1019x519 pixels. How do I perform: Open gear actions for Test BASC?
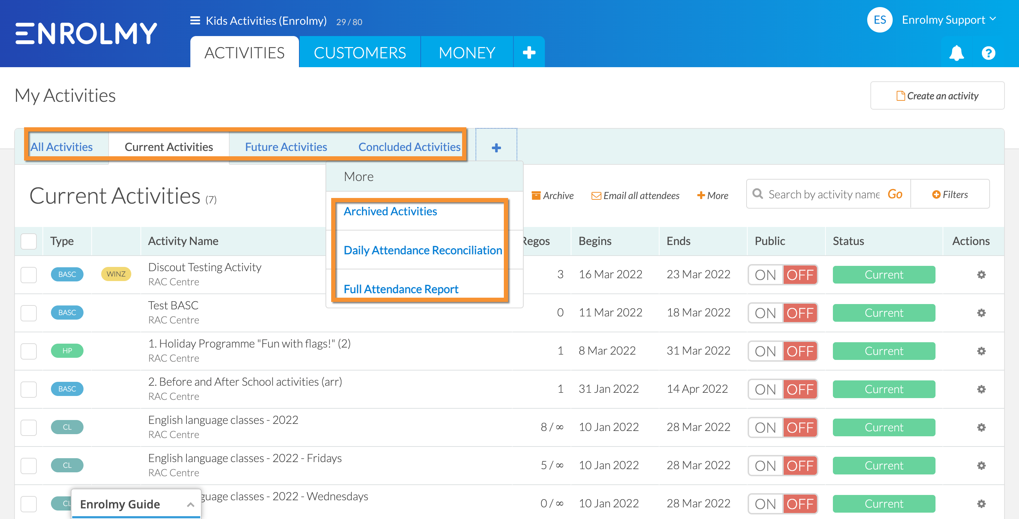coord(981,313)
